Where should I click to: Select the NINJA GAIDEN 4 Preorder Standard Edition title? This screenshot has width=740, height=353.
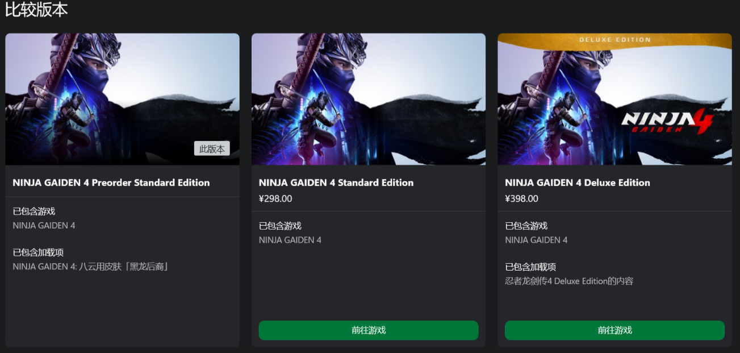[111, 182]
